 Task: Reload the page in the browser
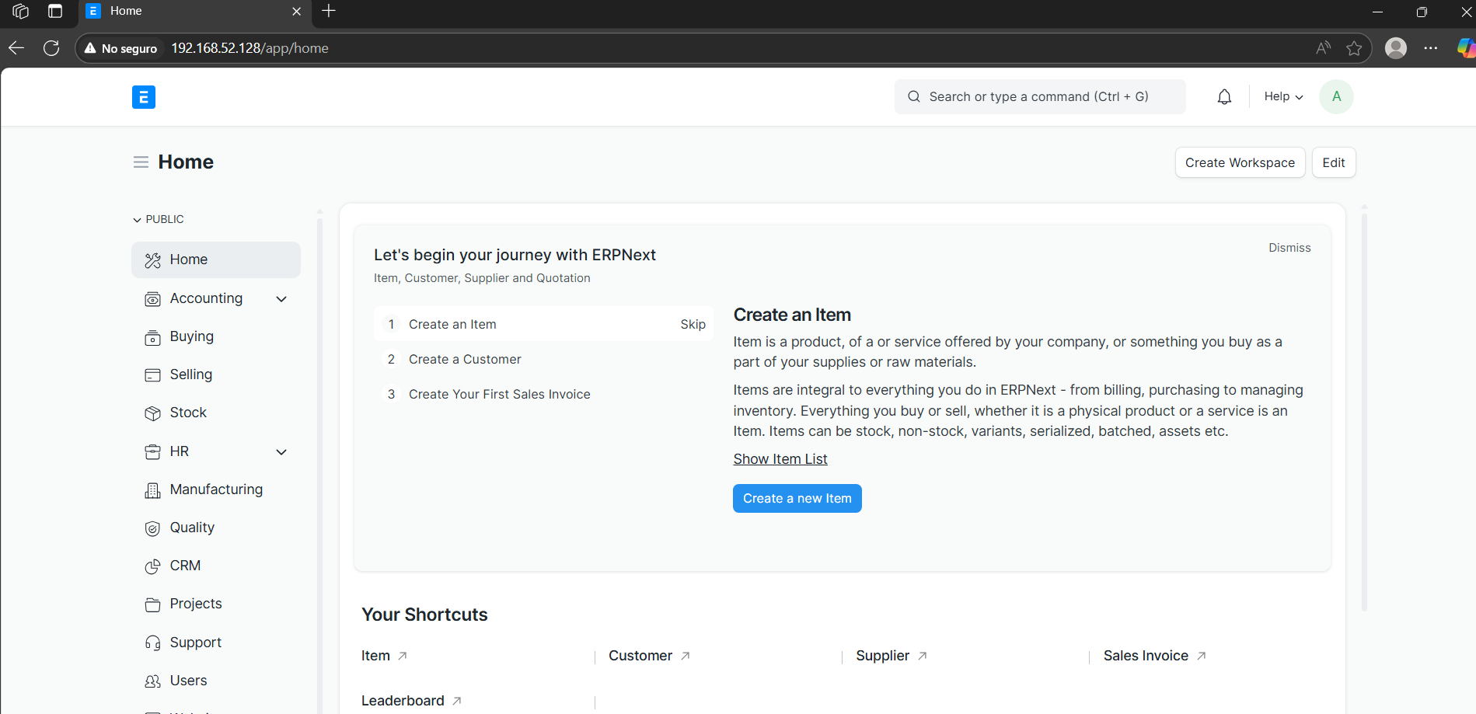point(51,48)
